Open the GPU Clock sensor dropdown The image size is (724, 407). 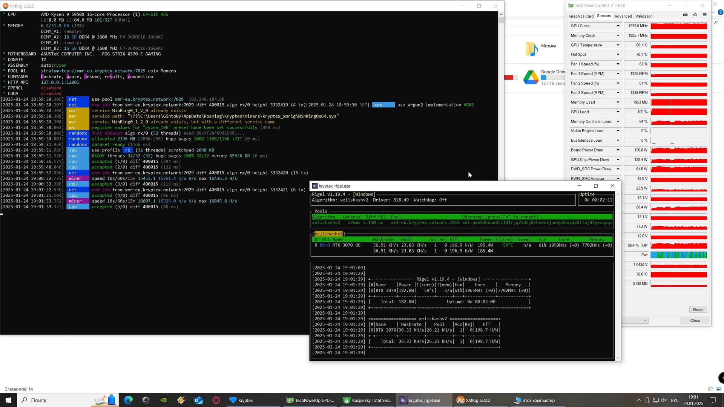click(x=618, y=26)
